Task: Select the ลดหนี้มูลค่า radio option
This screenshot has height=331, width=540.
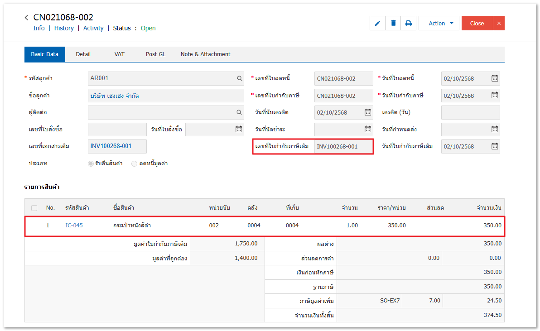Action: tap(134, 163)
